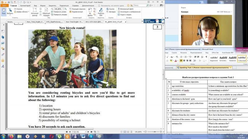Image resolution: width=248 pixels, height=139 pixels.
Task: Click the zoom slider in status bar
Action: (153, 132)
